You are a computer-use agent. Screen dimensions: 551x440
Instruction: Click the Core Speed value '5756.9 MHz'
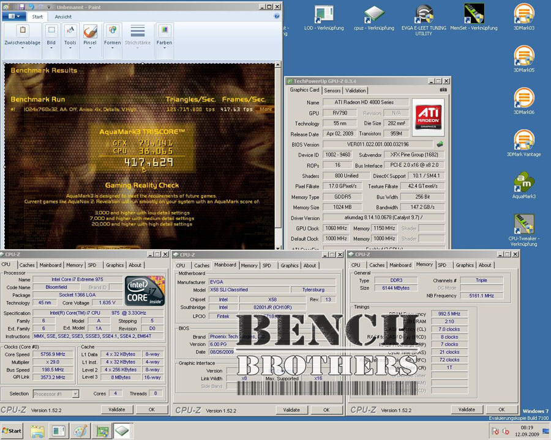tap(53, 354)
